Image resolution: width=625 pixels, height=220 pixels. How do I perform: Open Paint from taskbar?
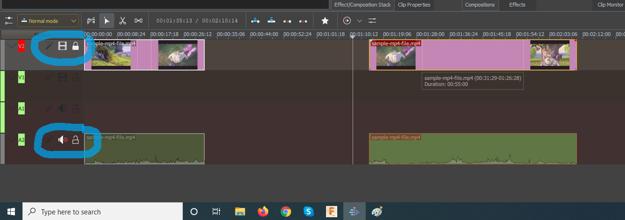coord(377,212)
